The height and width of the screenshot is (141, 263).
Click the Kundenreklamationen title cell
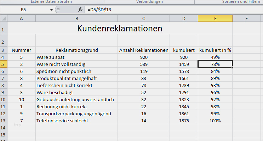click(x=120, y=29)
